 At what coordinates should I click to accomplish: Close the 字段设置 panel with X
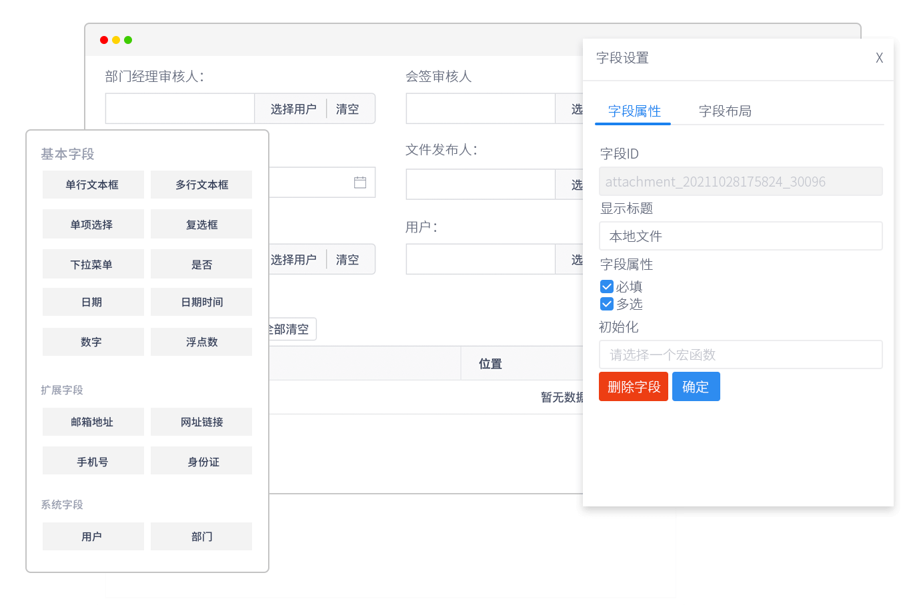(x=879, y=58)
